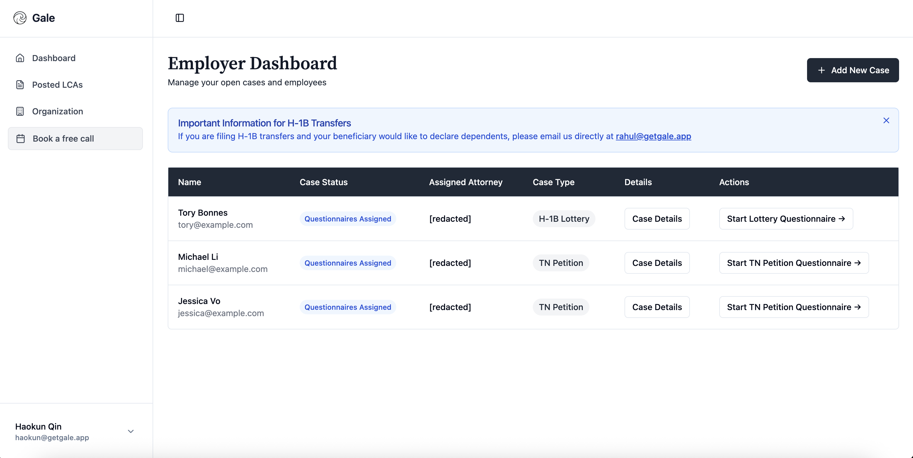913x458 pixels.
Task: Click the Gale swirl logo icon
Action: point(20,18)
